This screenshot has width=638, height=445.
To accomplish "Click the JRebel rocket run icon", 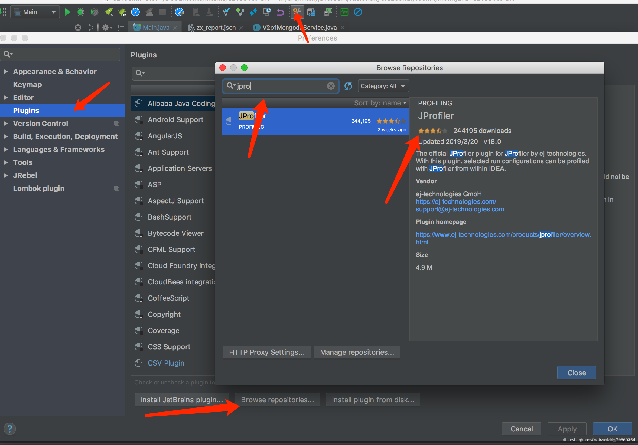I will (x=108, y=12).
